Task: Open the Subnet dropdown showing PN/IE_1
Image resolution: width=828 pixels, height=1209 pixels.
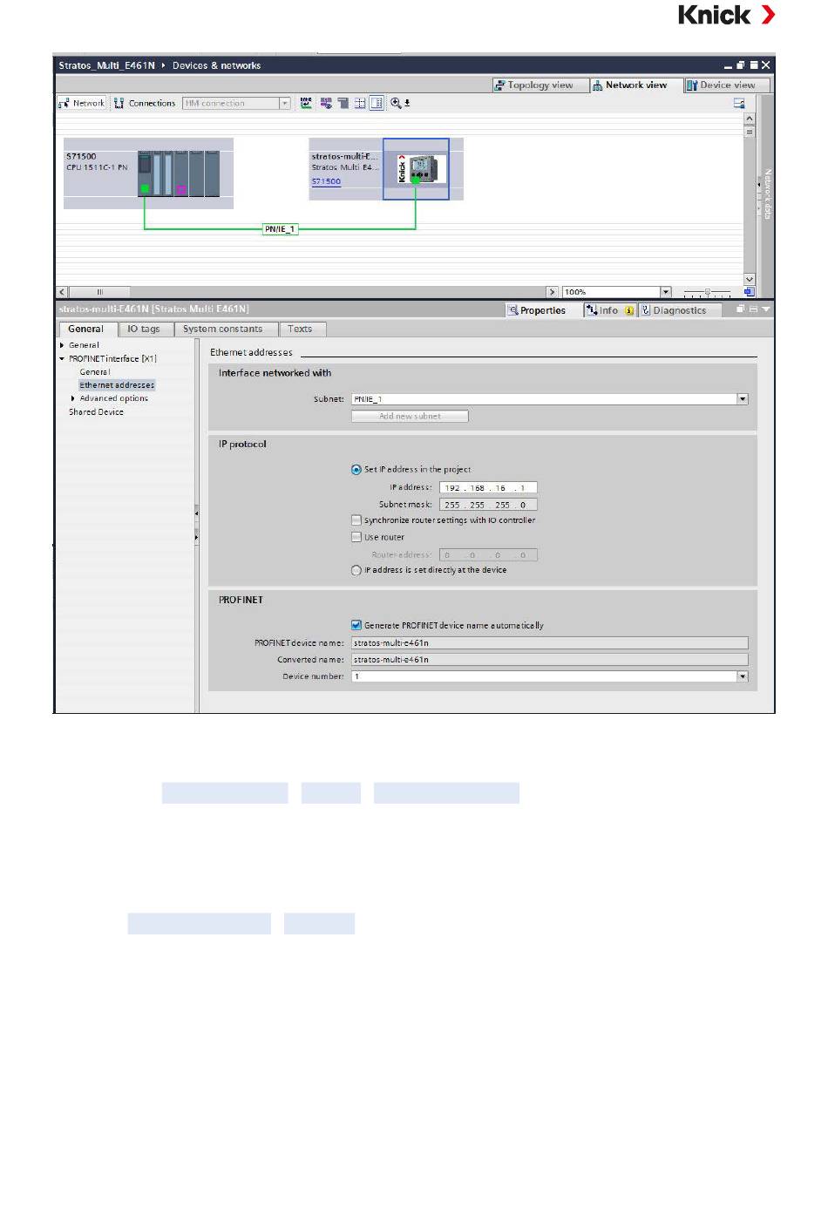Action: (743, 399)
